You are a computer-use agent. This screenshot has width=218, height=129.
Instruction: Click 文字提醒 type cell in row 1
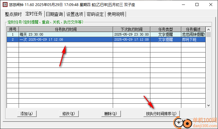tap(166, 34)
